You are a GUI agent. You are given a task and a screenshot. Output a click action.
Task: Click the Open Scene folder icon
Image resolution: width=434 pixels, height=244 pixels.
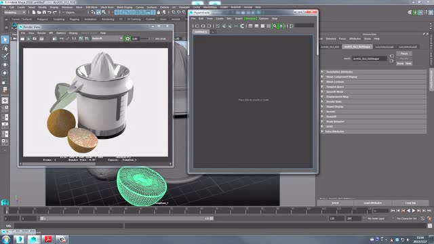tap(39, 12)
